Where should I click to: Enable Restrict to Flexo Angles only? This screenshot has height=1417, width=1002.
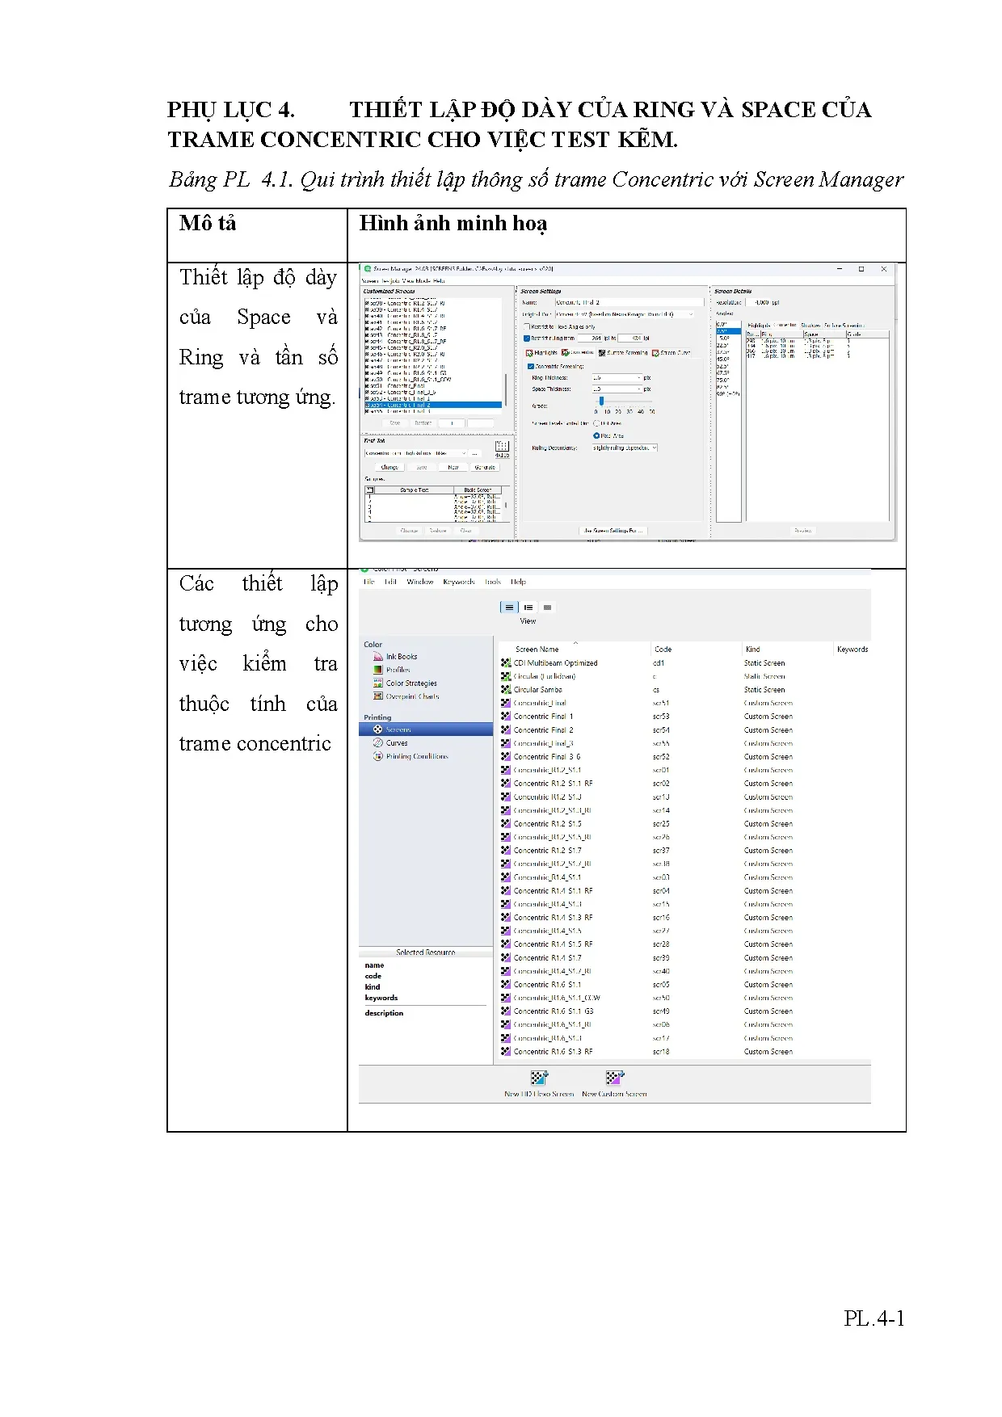click(x=527, y=326)
